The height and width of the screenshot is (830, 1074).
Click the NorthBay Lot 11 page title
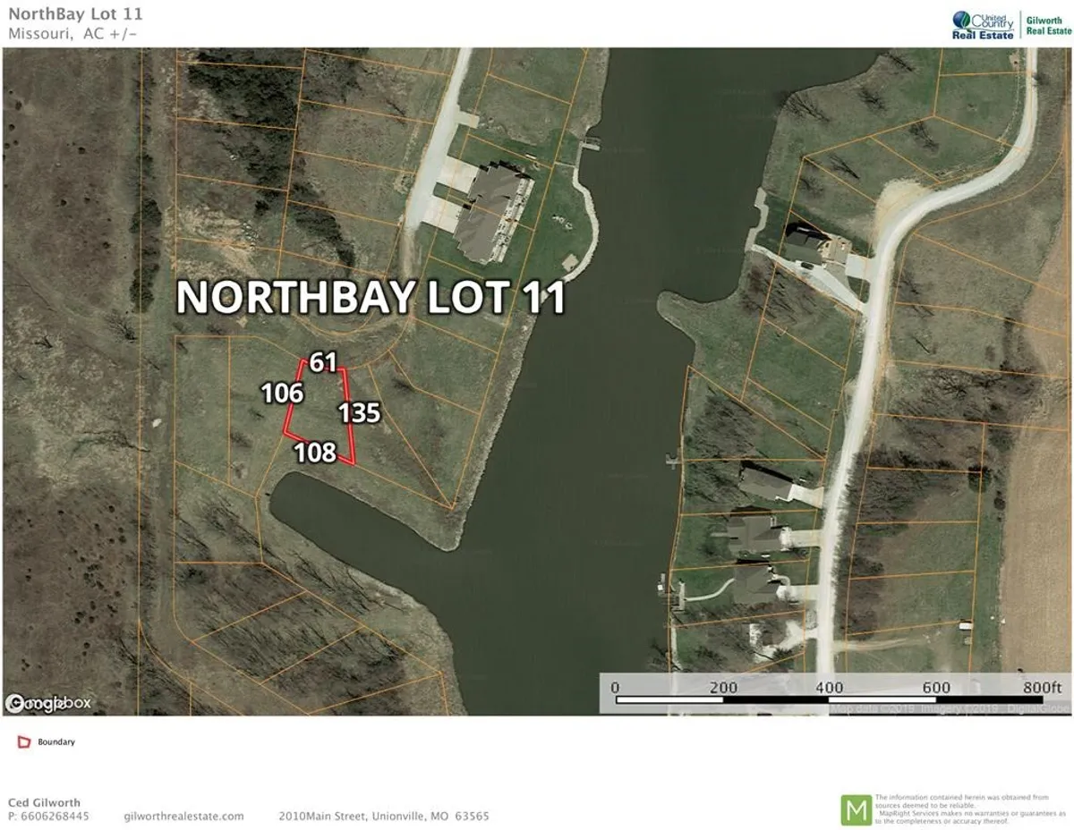[x=74, y=14]
